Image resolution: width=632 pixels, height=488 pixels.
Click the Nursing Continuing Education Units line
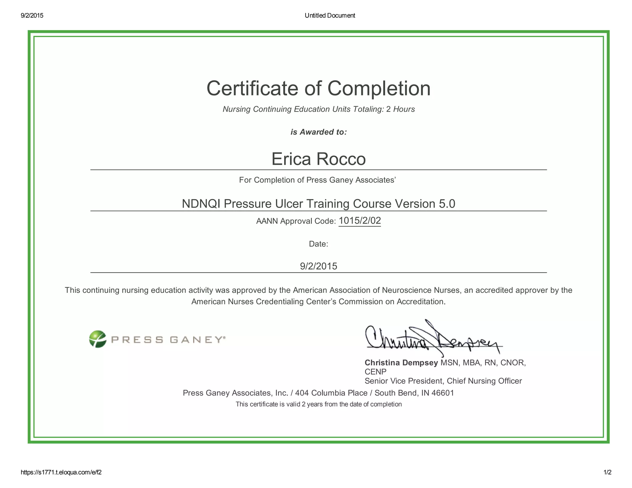click(318, 109)
